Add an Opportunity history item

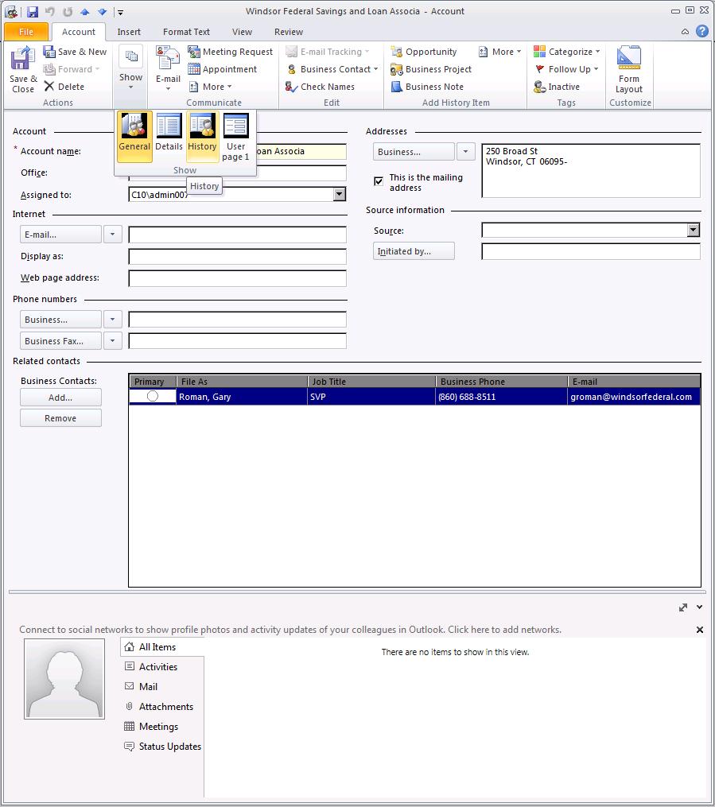(430, 52)
